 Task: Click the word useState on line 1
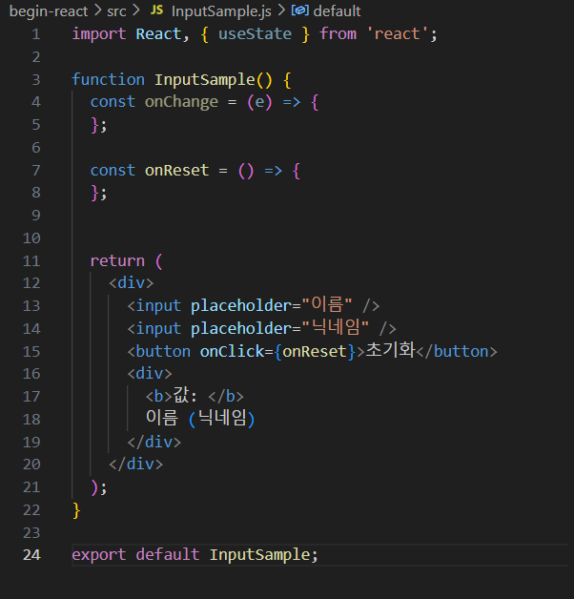pos(255,34)
